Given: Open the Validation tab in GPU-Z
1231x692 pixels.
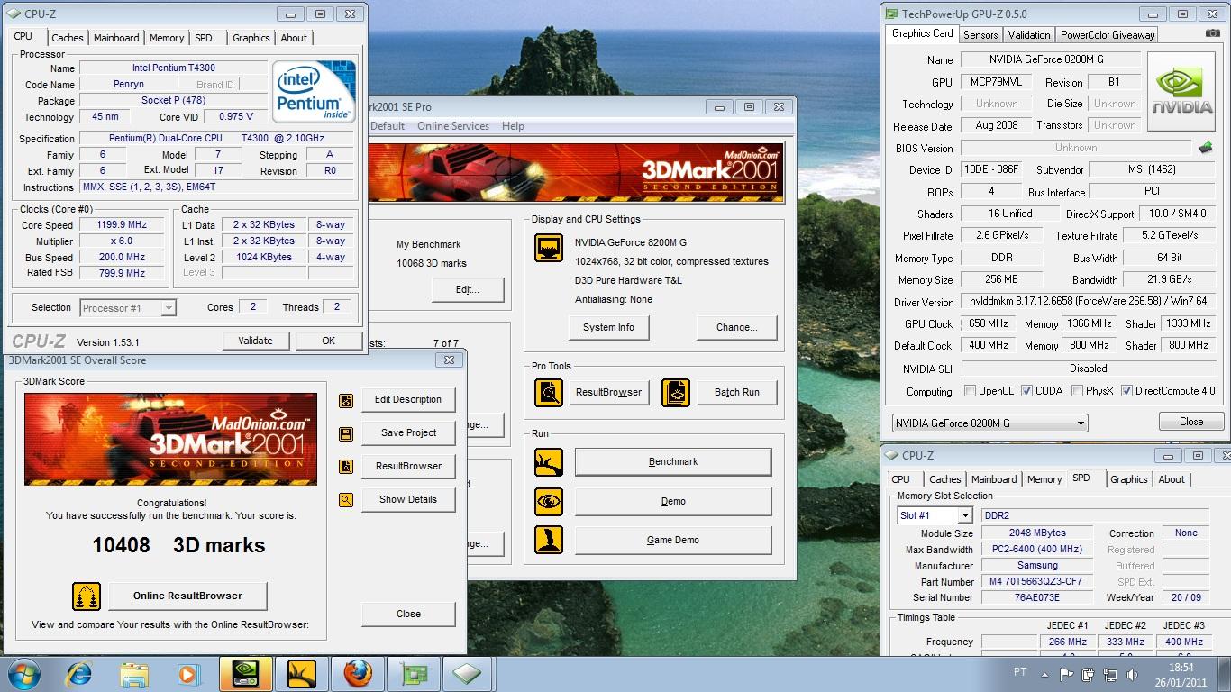Looking at the screenshot, I should (x=1028, y=35).
